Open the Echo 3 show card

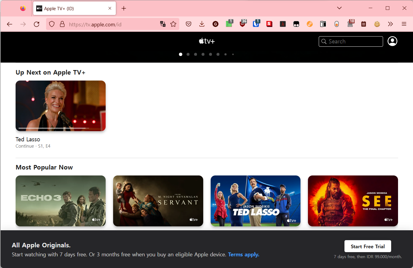coord(60,201)
